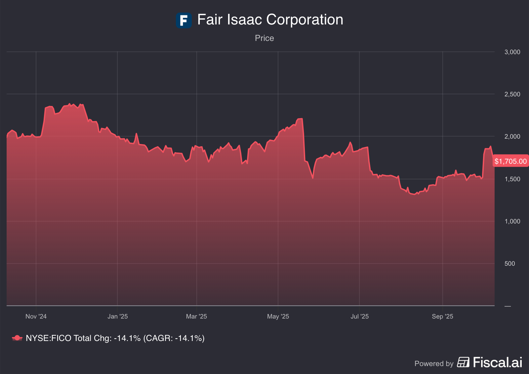Click the Price subtitle

[x=264, y=38]
